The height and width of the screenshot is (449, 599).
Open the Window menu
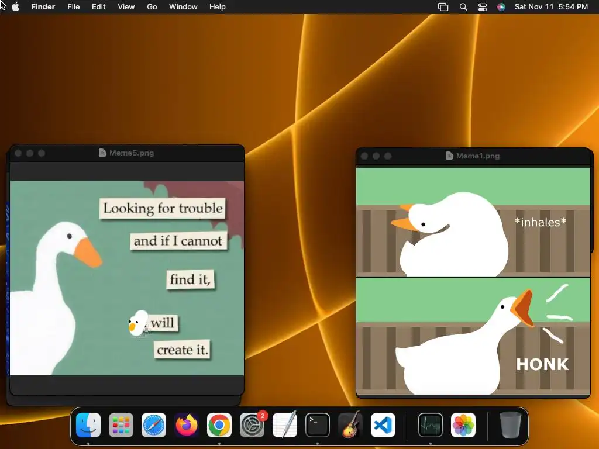(x=183, y=7)
